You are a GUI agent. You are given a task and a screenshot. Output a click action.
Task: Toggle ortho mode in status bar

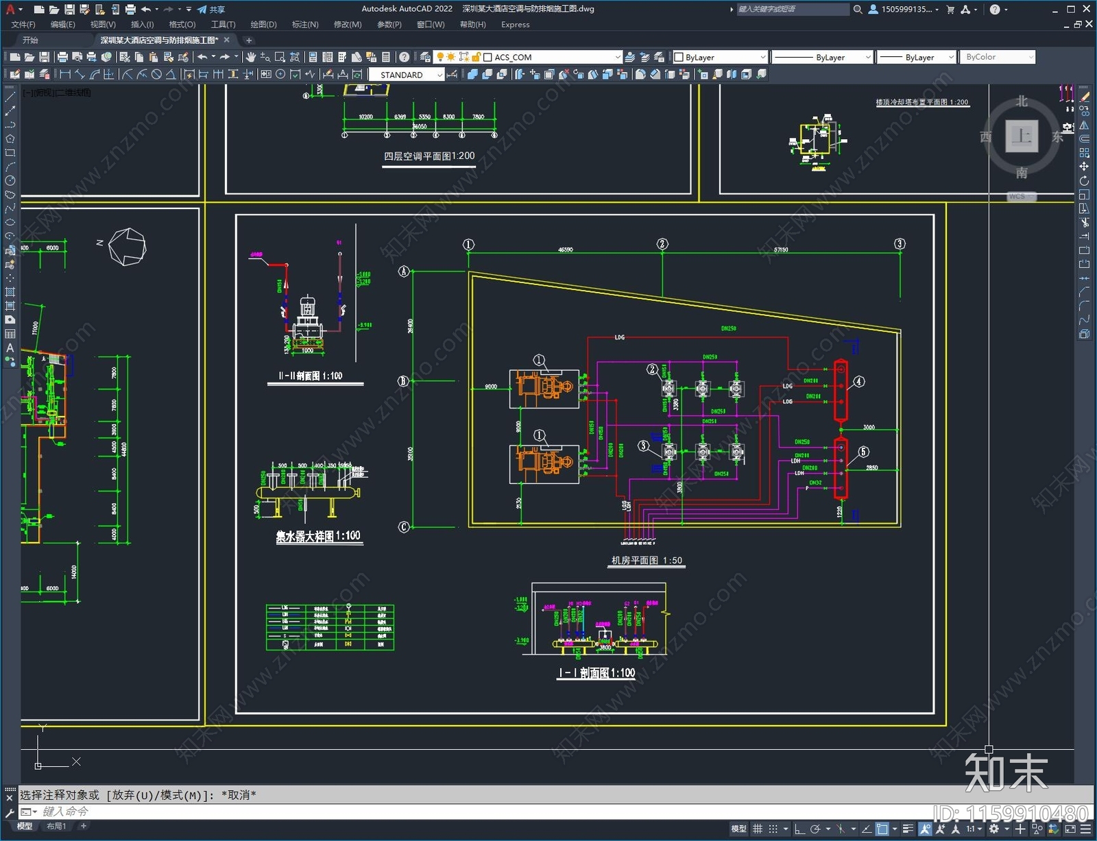click(799, 829)
